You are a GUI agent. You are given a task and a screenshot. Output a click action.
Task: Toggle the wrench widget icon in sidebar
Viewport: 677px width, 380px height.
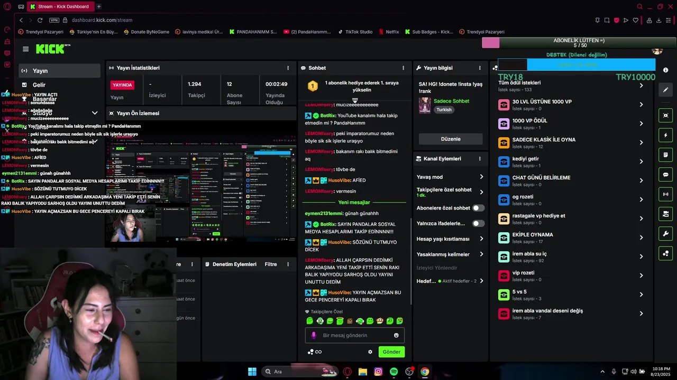(x=665, y=234)
